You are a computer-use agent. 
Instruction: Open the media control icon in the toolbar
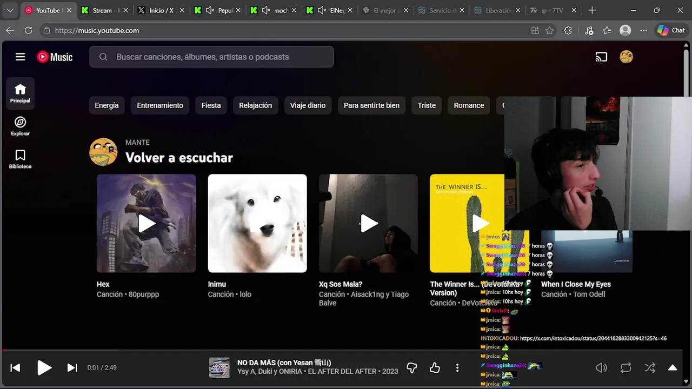pos(589,30)
